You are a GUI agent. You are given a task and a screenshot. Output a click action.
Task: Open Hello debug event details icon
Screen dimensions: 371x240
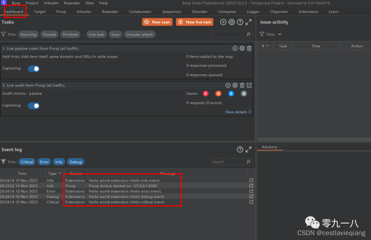(x=251, y=196)
